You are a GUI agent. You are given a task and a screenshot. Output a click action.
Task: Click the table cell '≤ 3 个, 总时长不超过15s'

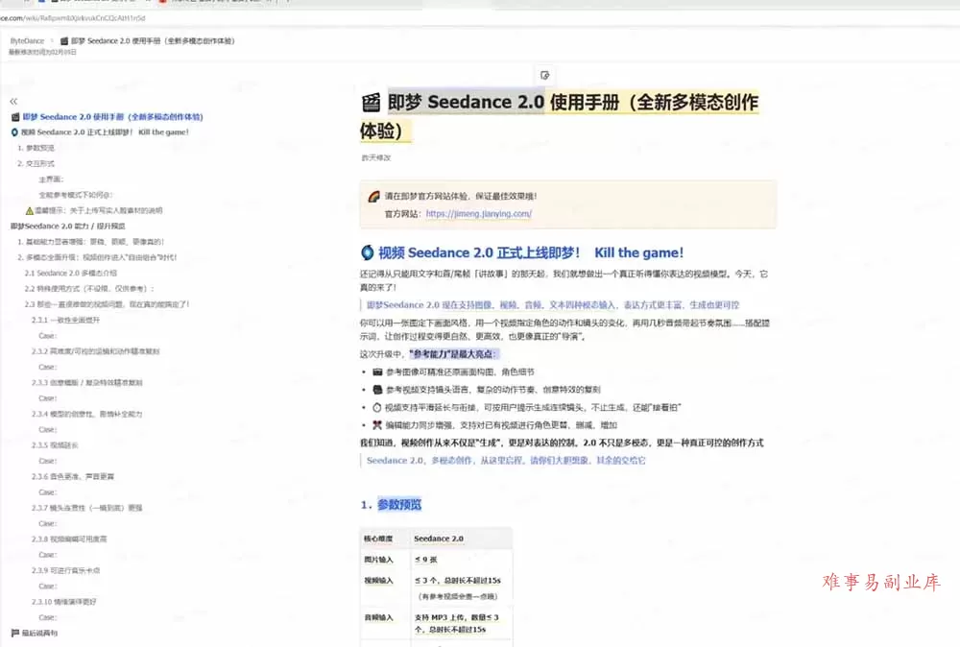(458, 580)
